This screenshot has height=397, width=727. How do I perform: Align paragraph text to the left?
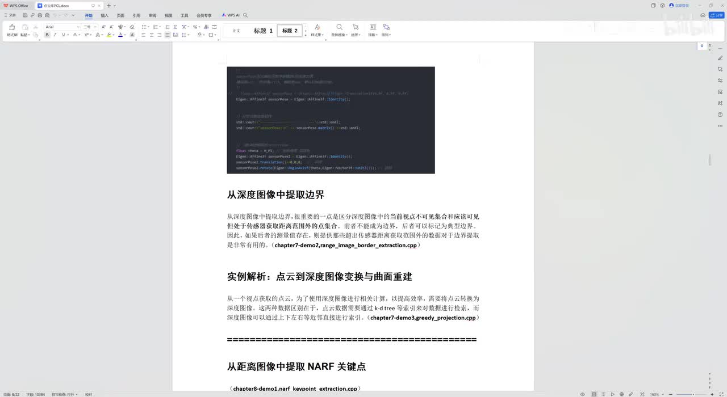point(143,35)
